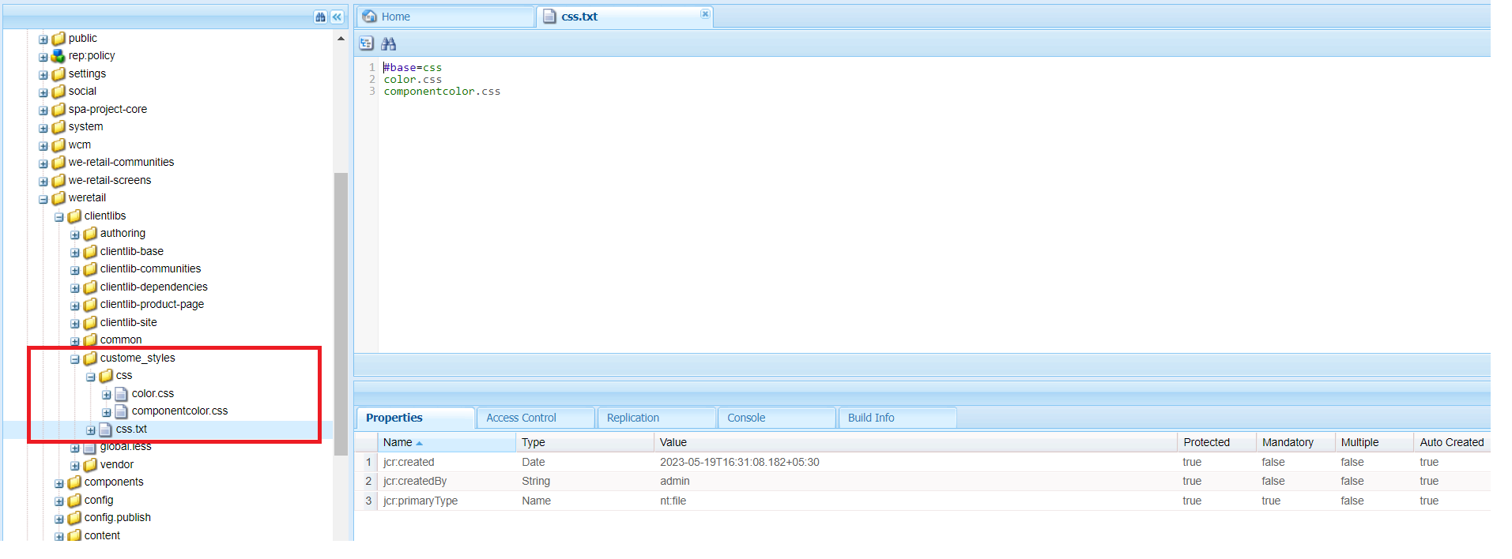
Task: Expand the clientlib-base folder
Action: [75, 253]
